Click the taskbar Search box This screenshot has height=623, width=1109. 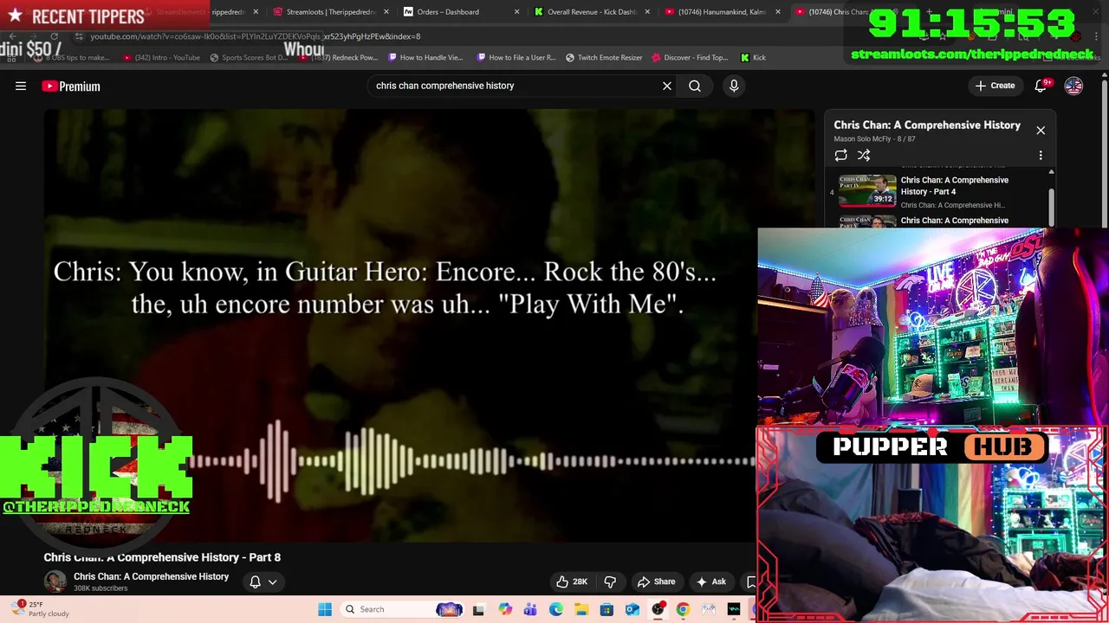click(403, 609)
